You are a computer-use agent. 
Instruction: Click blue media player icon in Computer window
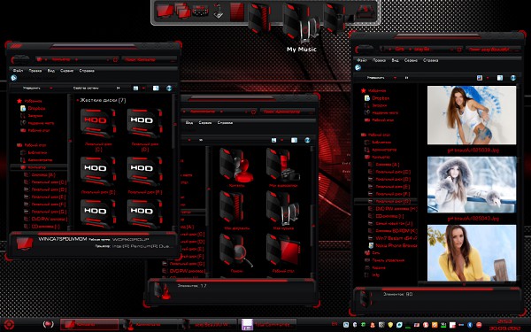click(13, 78)
